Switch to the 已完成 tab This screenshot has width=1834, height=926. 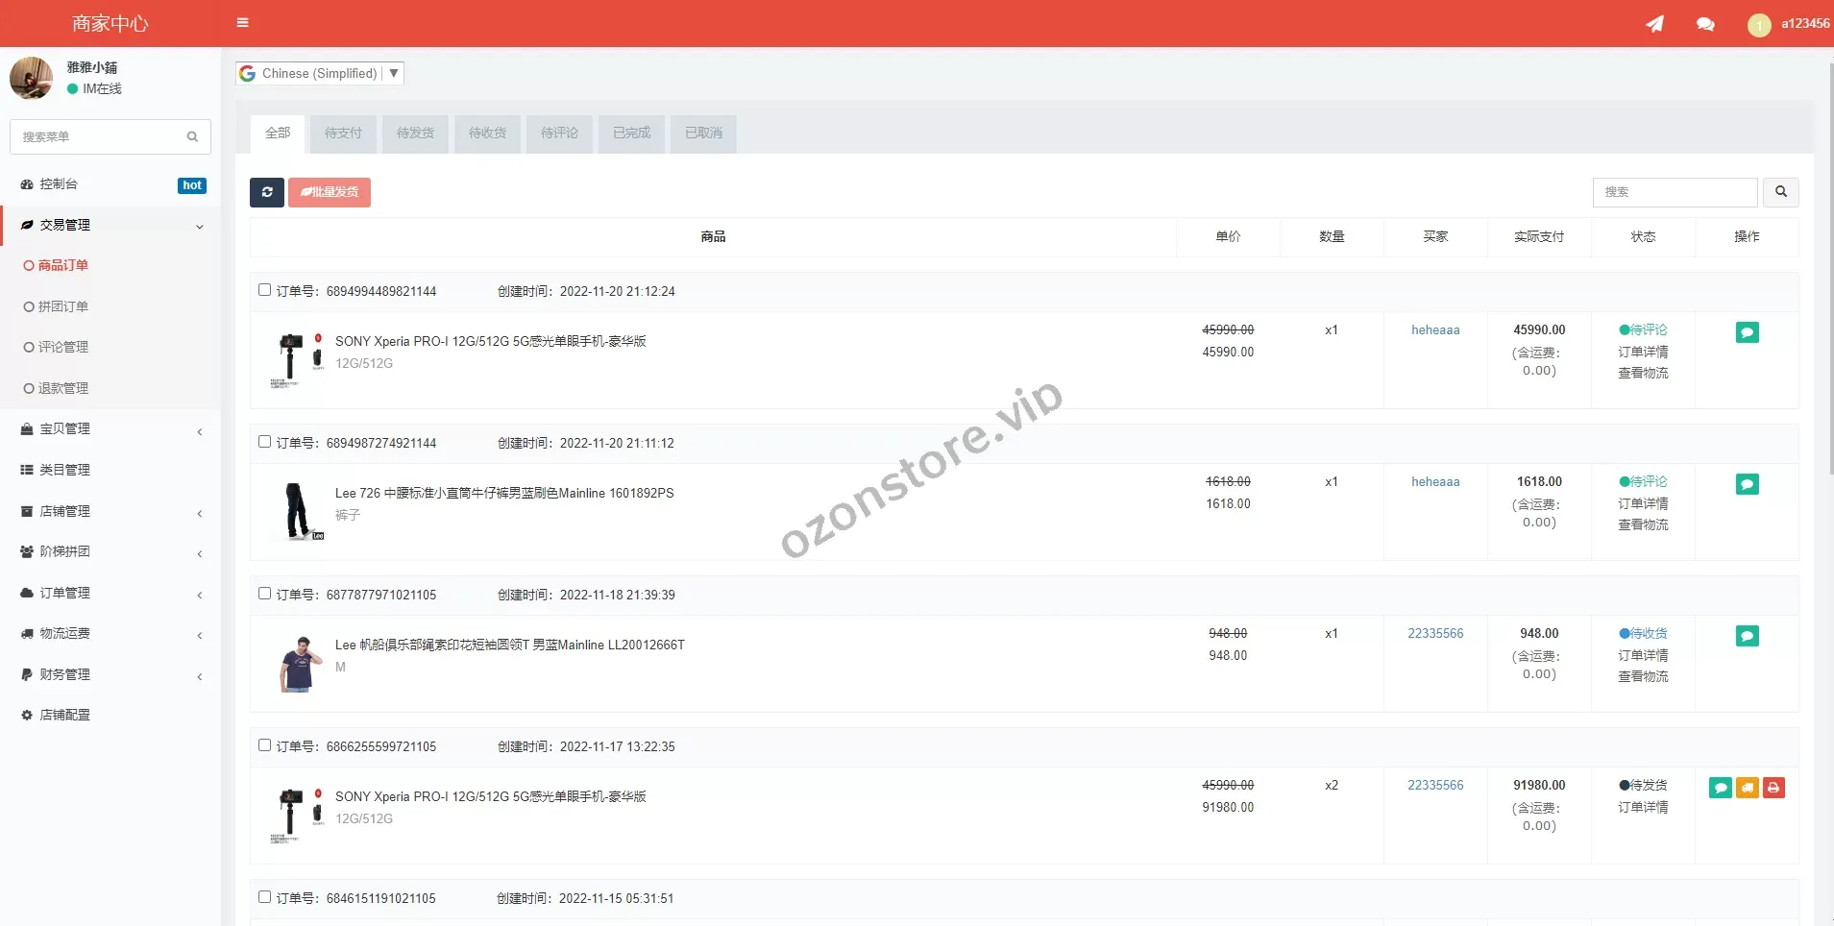[x=631, y=134]
